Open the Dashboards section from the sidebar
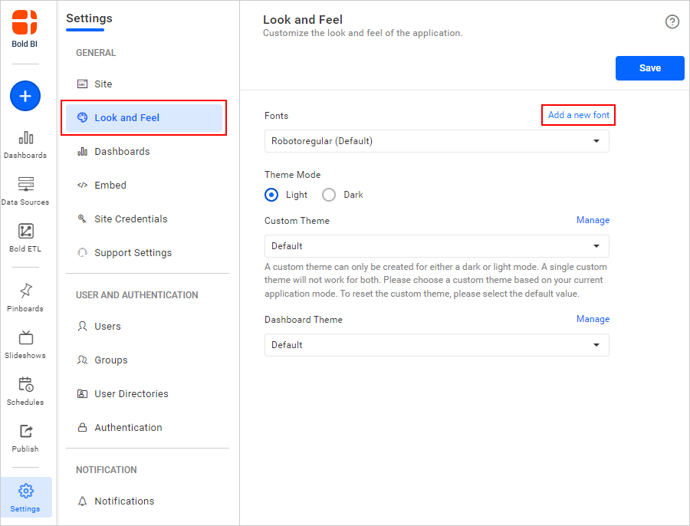690x526 pixels. (x=25, y=146)
